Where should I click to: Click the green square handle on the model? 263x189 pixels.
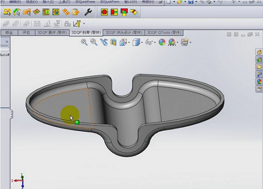(77, 122)
